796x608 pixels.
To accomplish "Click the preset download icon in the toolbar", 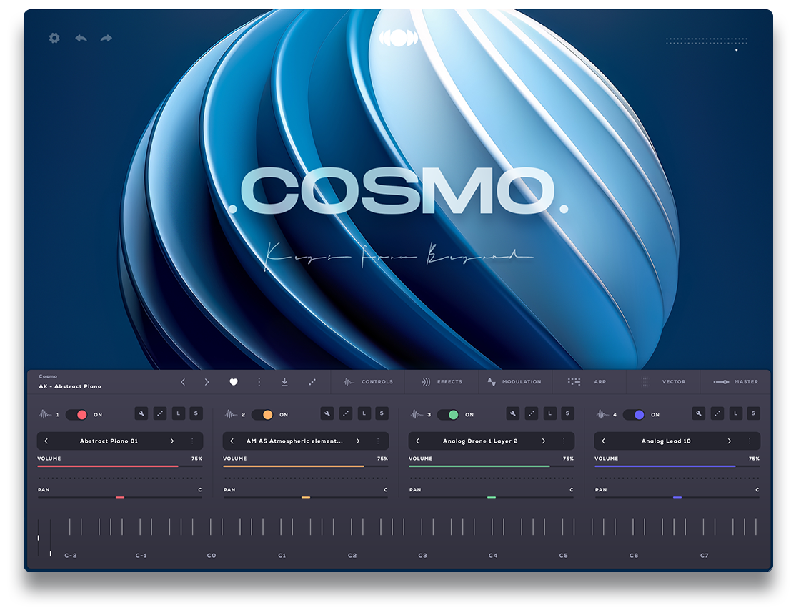I will 284,383.
